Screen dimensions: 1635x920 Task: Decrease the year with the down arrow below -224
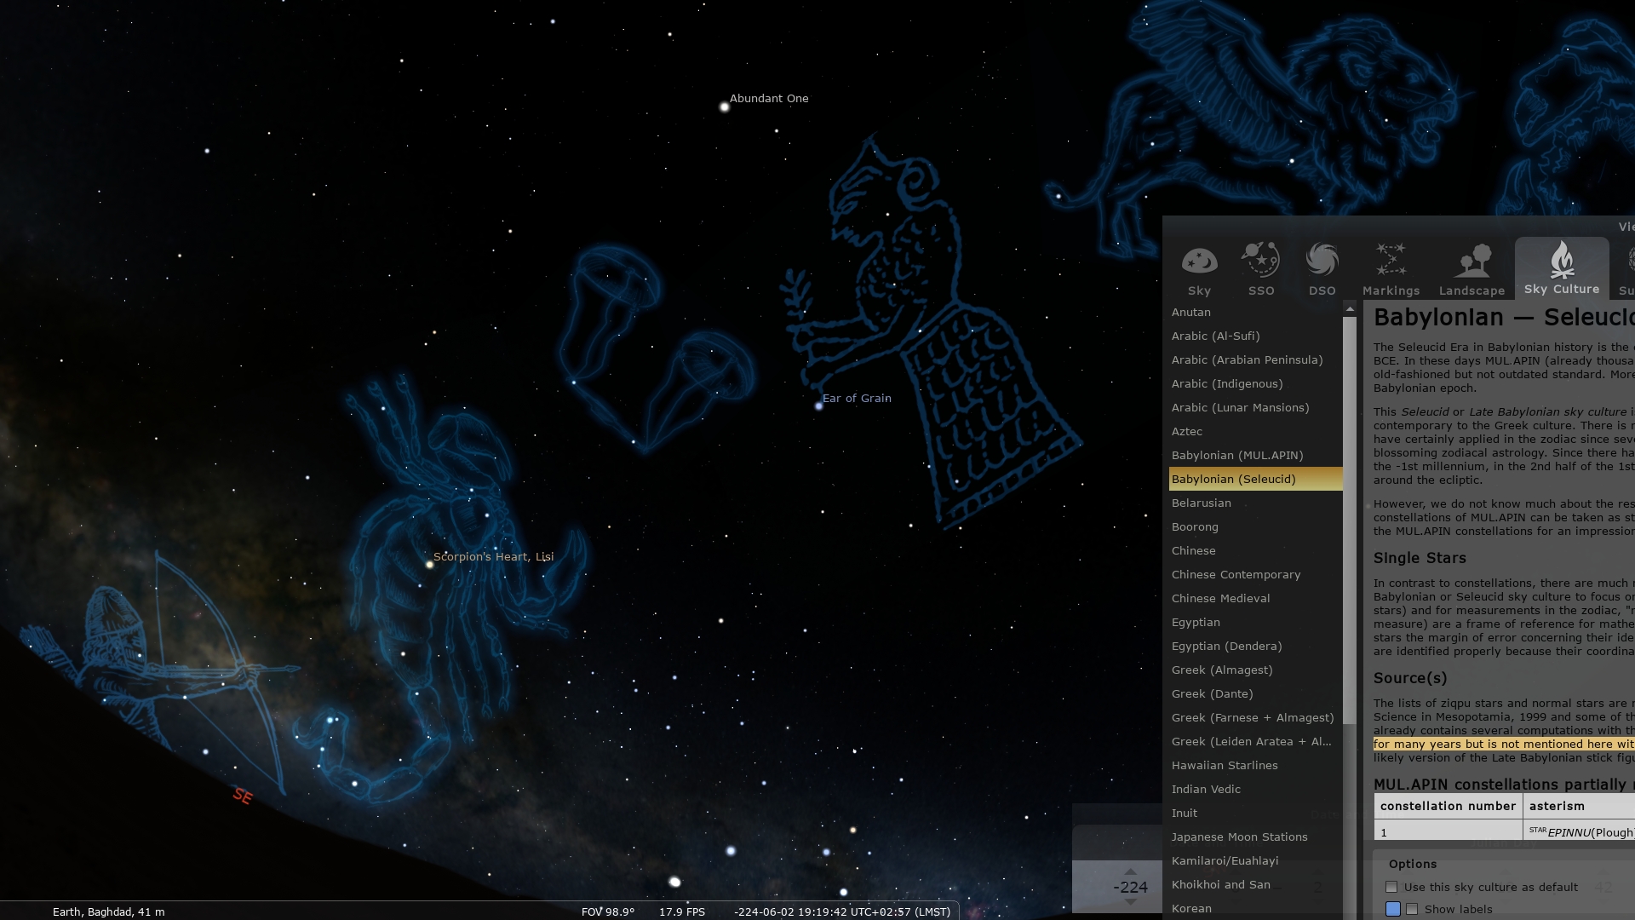[x=1130, y=902]
